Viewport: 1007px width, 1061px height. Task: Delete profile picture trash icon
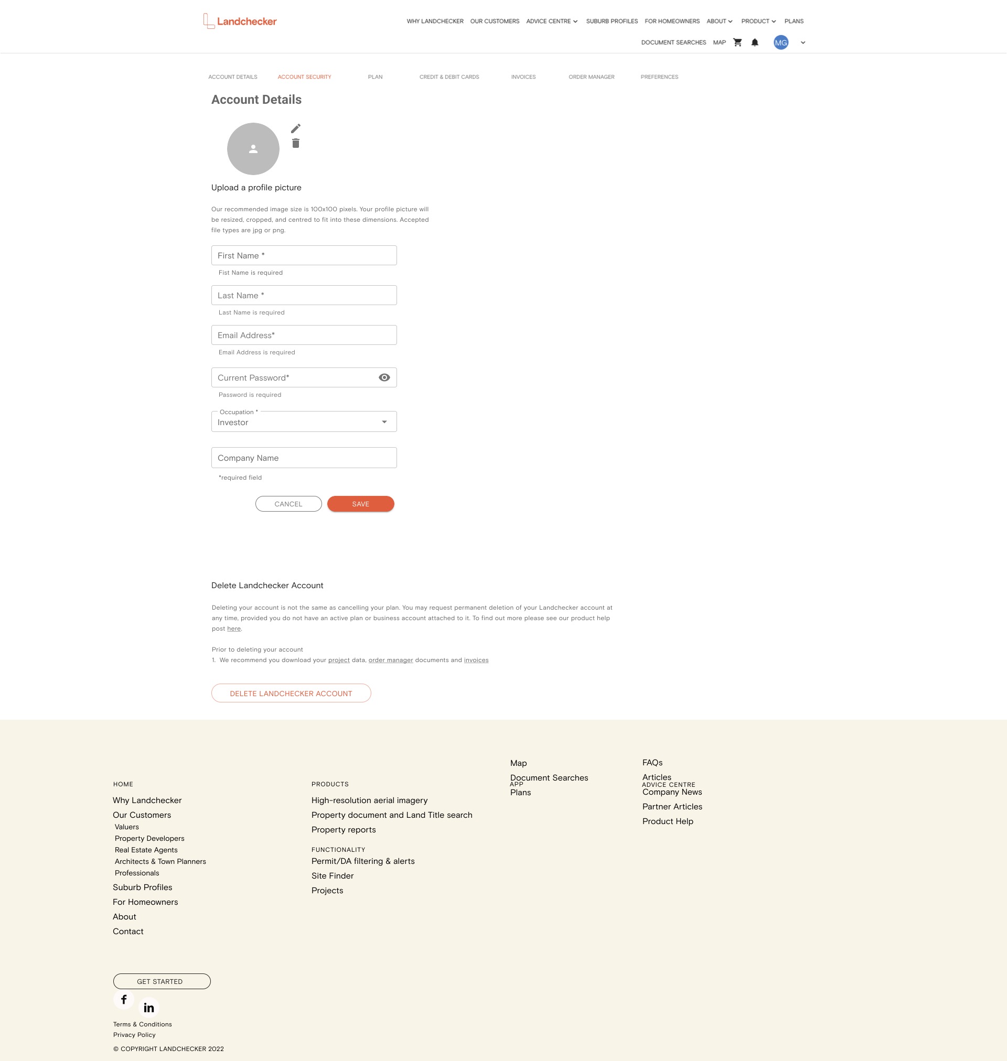point(296,143)
